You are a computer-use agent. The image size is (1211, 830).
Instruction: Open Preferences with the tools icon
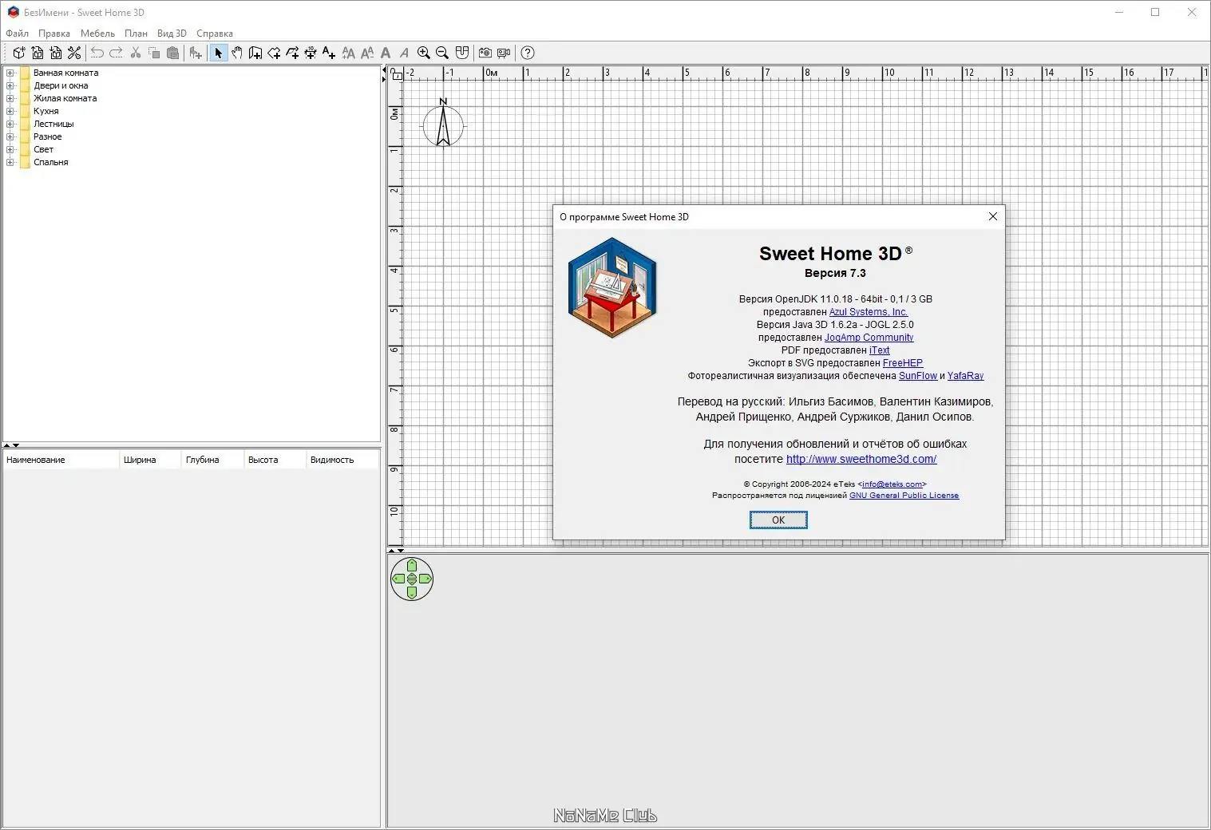pyautogui.click(x=74, y=53)
